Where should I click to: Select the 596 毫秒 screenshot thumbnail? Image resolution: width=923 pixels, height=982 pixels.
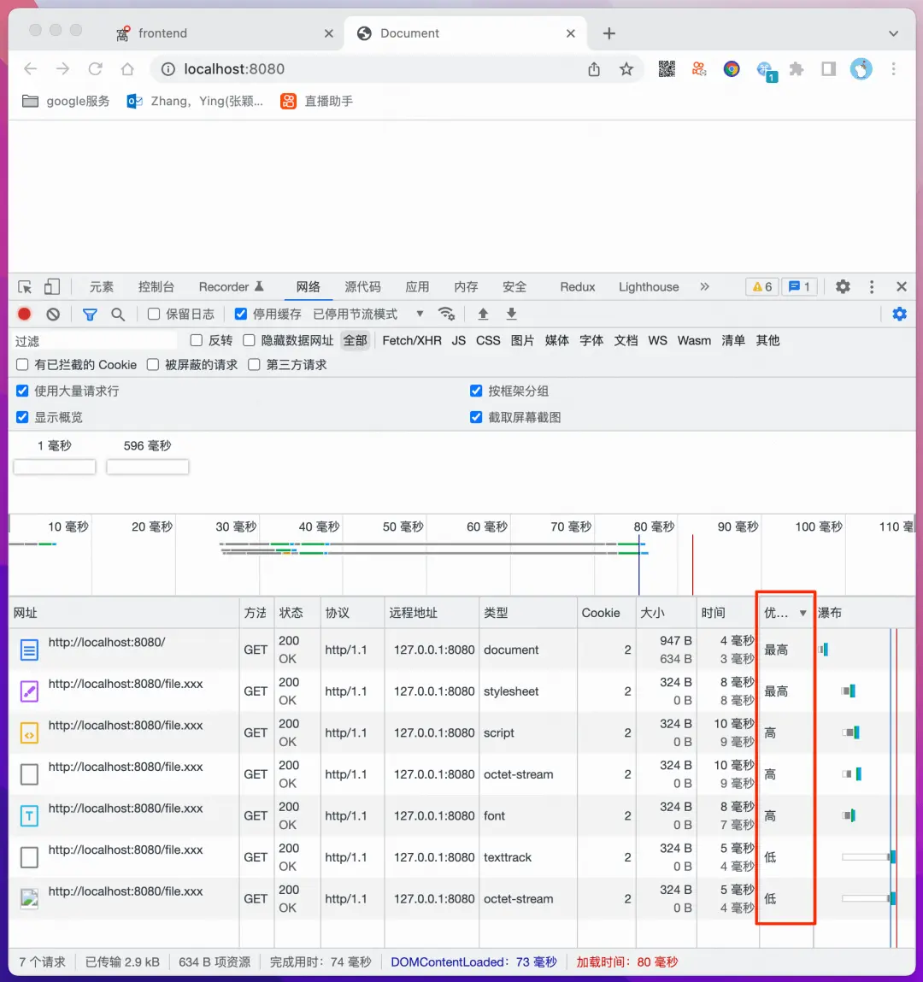[147, 467]
